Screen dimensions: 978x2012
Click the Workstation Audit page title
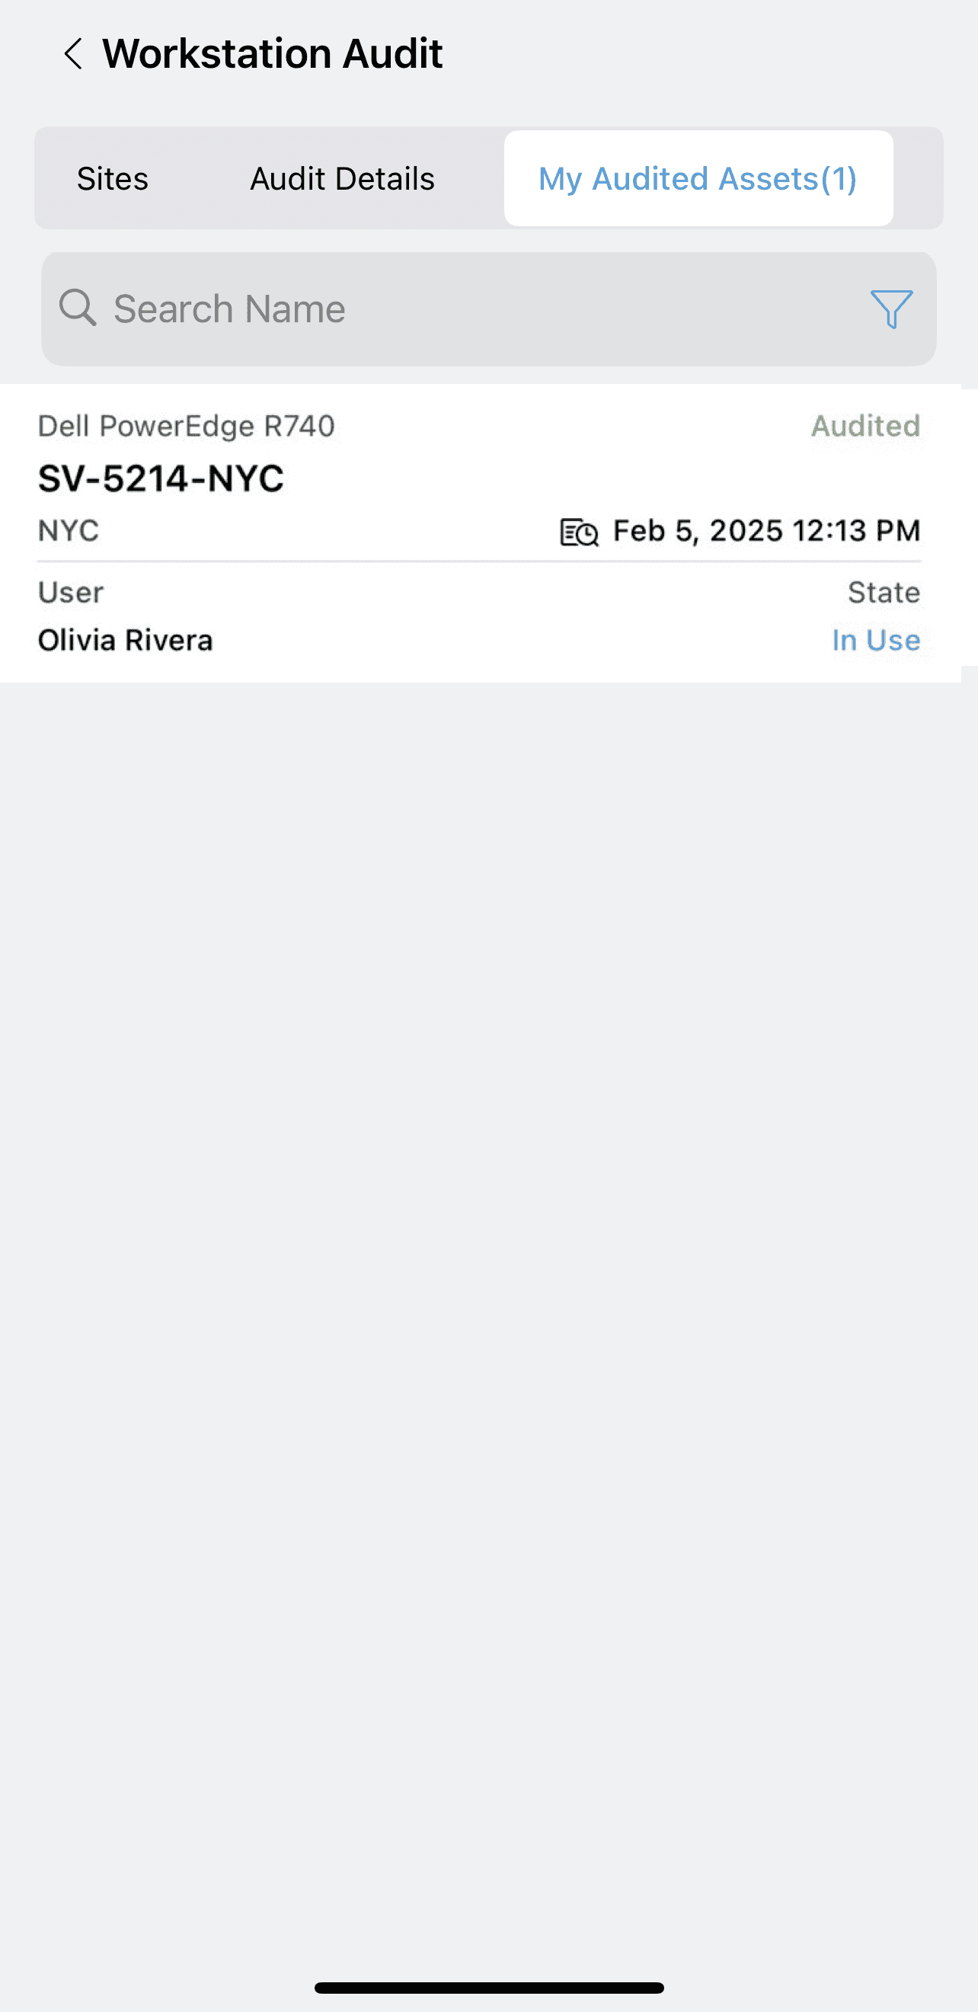click(x=273, y=54)
